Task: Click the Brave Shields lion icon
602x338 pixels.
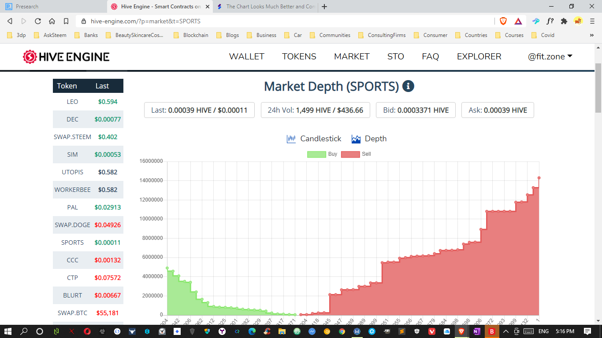Action: tap(503, 21)
